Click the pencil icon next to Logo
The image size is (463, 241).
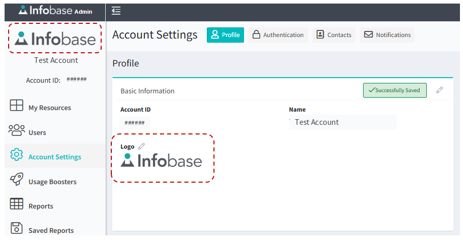141,146
